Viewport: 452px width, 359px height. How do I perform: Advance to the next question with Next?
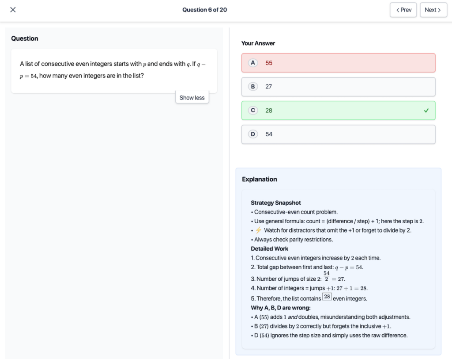[x=433, y=10]
